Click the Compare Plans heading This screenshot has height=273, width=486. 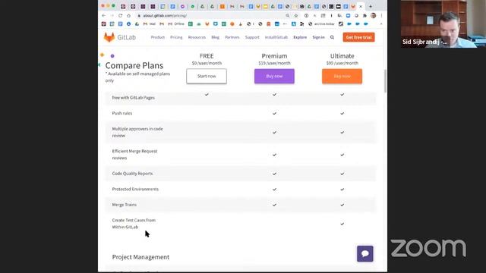[x=134, y=65]
